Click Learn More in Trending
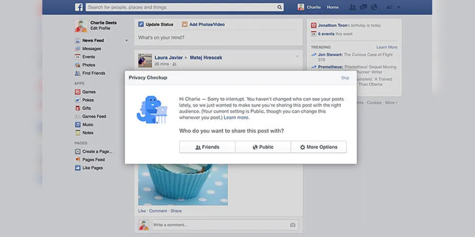Image resolution: width=475 pixels, height=237 pixels. tap(387, 47)
